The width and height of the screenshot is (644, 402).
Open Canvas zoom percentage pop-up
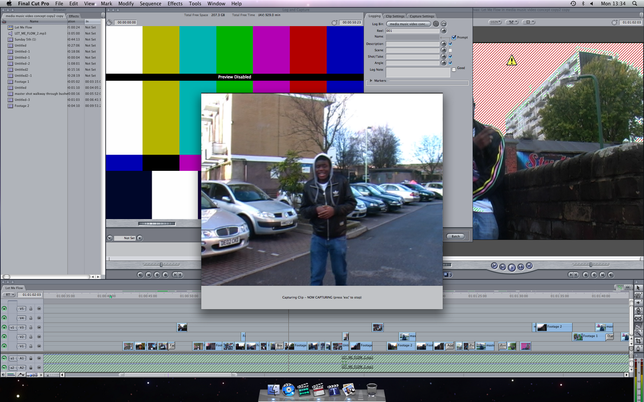click(x=495, y=22)
